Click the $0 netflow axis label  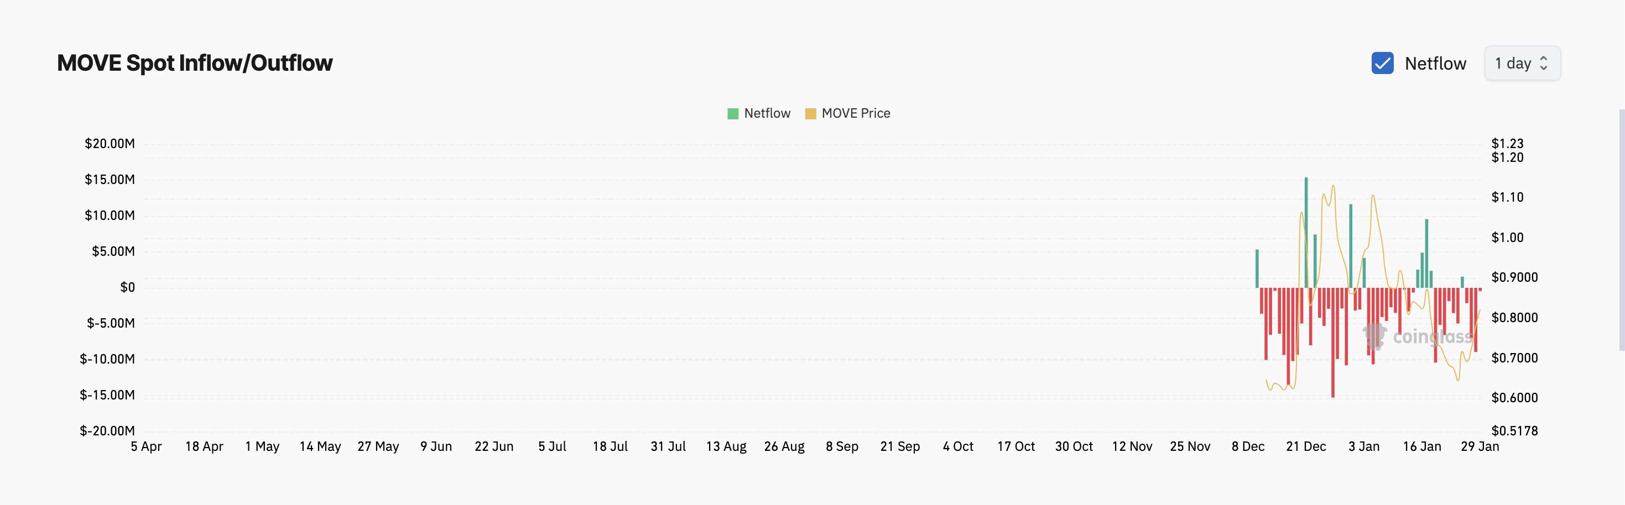(x=127, y=287)
